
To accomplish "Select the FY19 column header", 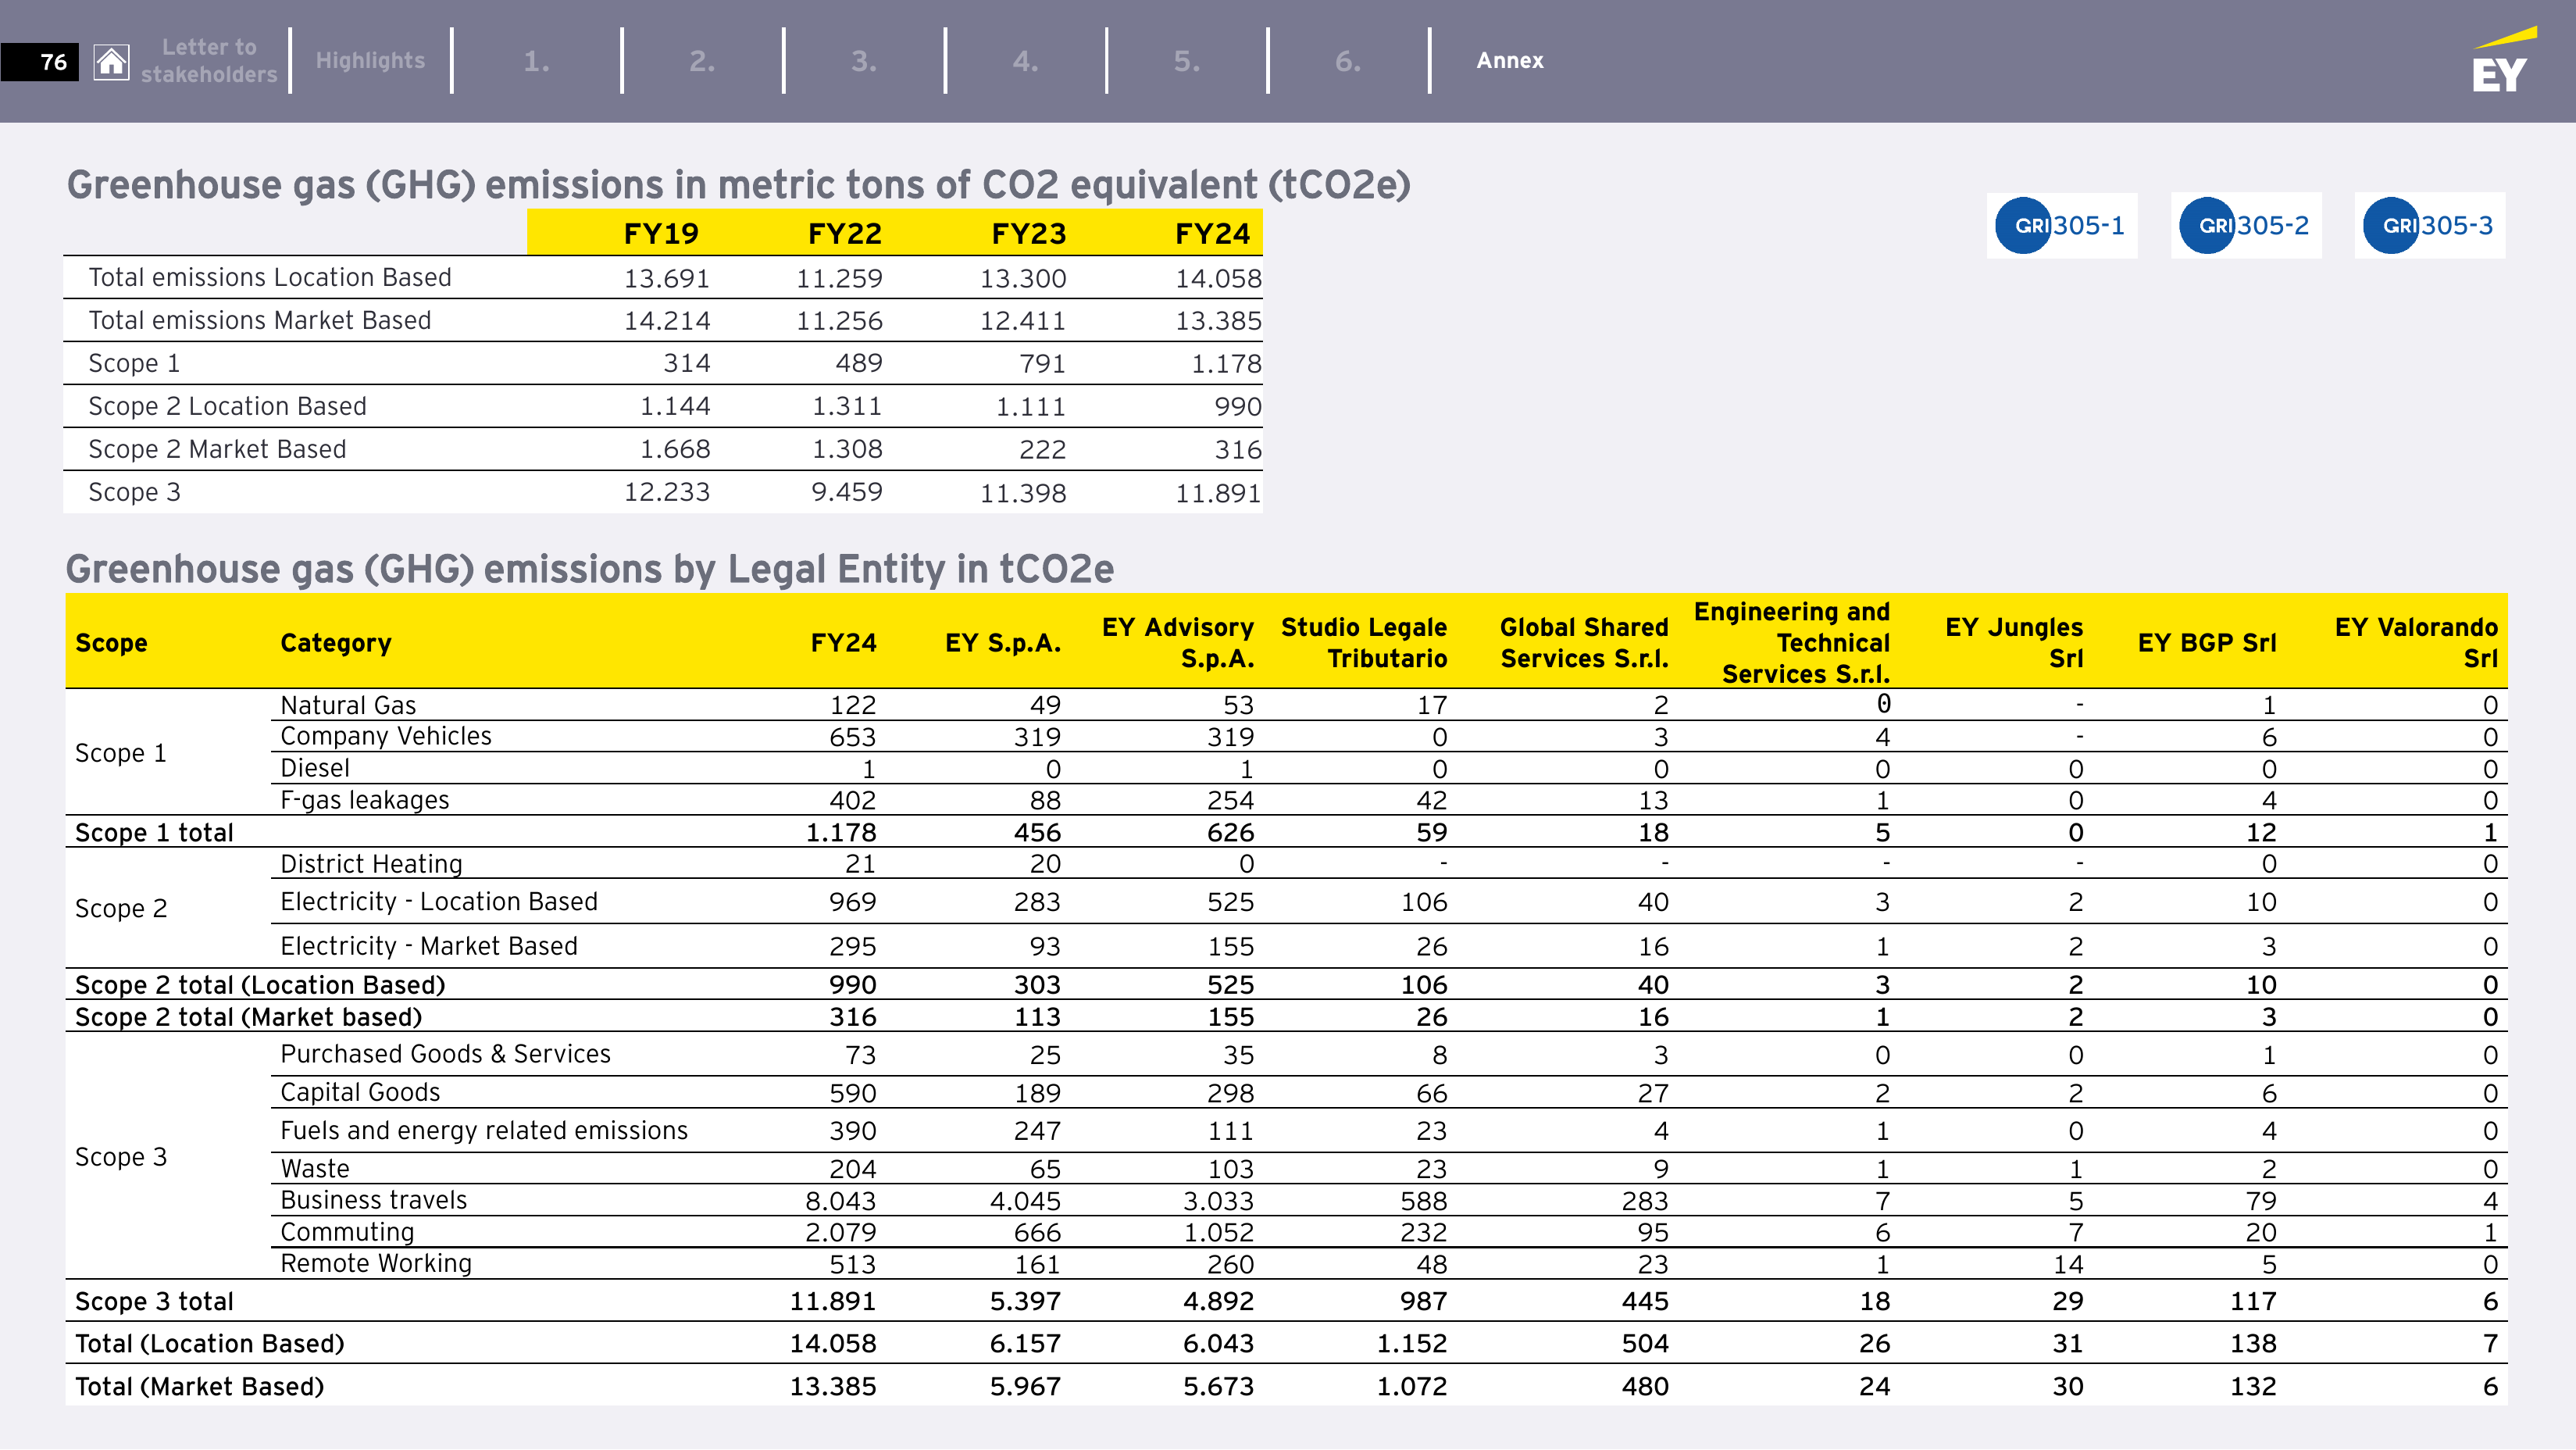I will click(x=661, y=234).
